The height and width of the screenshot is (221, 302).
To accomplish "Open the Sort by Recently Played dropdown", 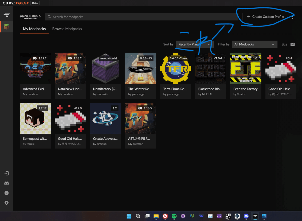I will (195, 44).
